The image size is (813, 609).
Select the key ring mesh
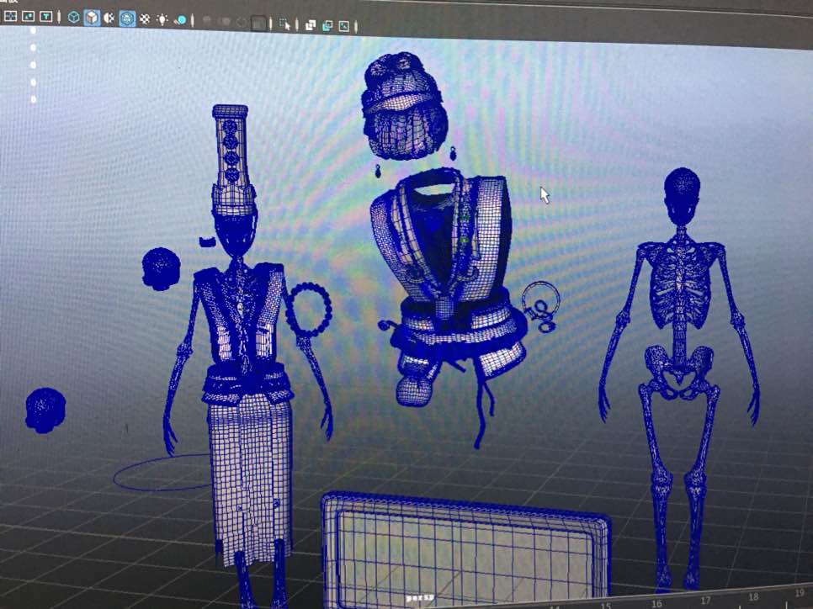tap(541, 306)
